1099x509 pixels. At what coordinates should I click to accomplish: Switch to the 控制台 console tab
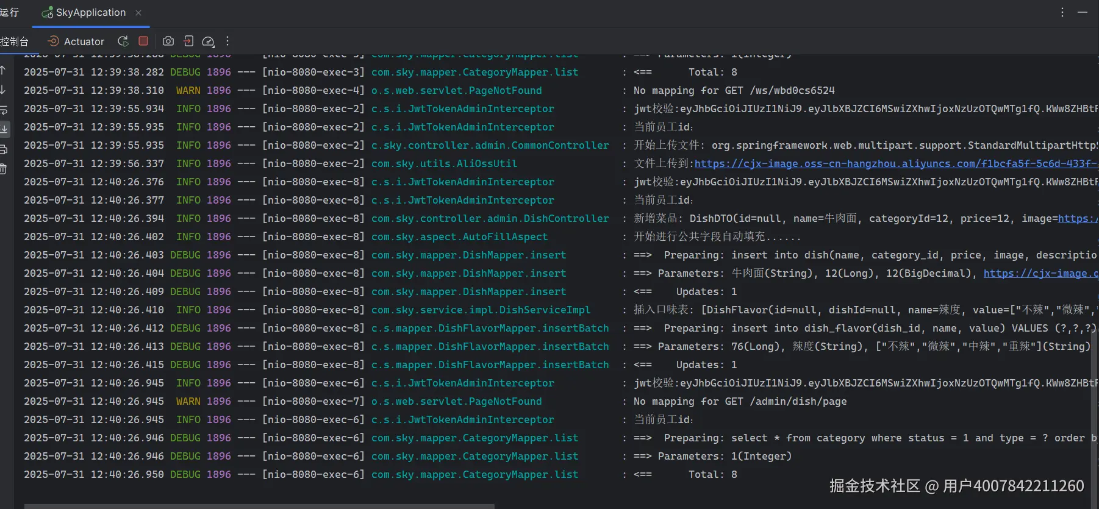point(14,41)
